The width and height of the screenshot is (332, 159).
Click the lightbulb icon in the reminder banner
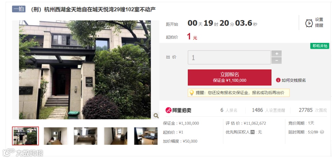pos(192,93)
